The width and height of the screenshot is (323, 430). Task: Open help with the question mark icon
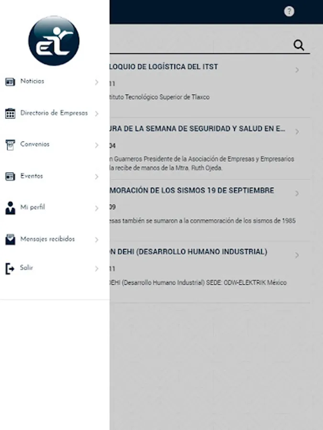tap(289, 11)
